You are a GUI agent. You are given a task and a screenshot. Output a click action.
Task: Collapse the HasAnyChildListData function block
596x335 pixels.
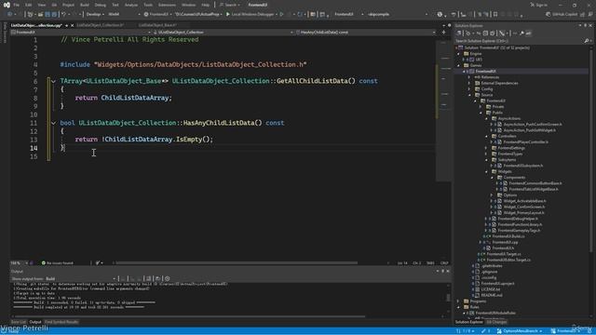[x=53, y=123]
